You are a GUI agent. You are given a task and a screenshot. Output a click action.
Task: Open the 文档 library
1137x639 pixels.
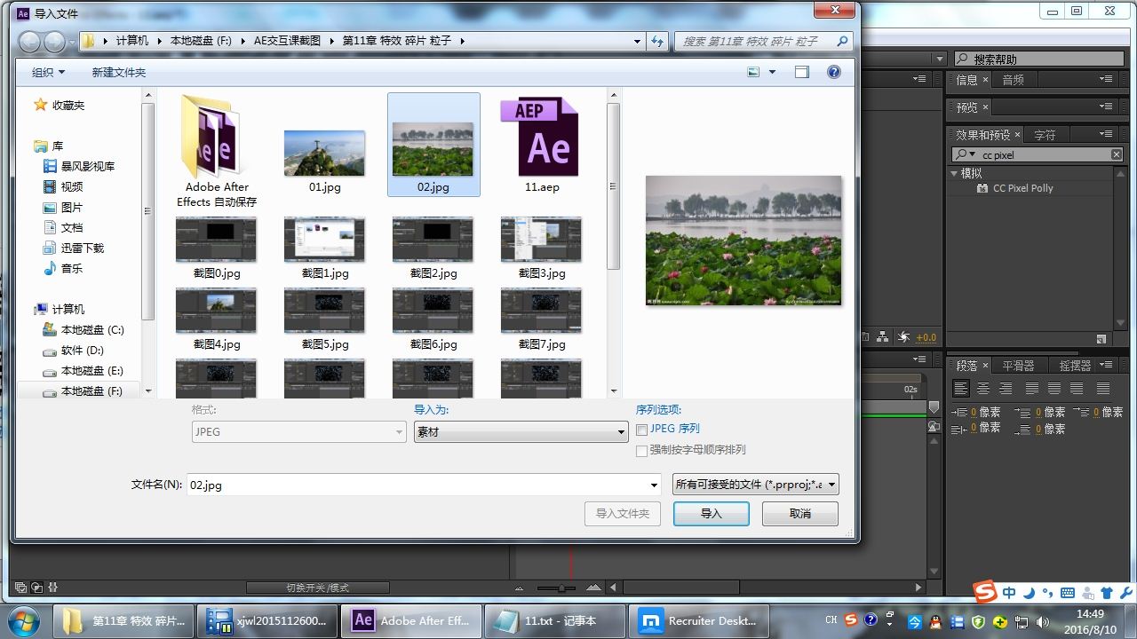(63, 227)
